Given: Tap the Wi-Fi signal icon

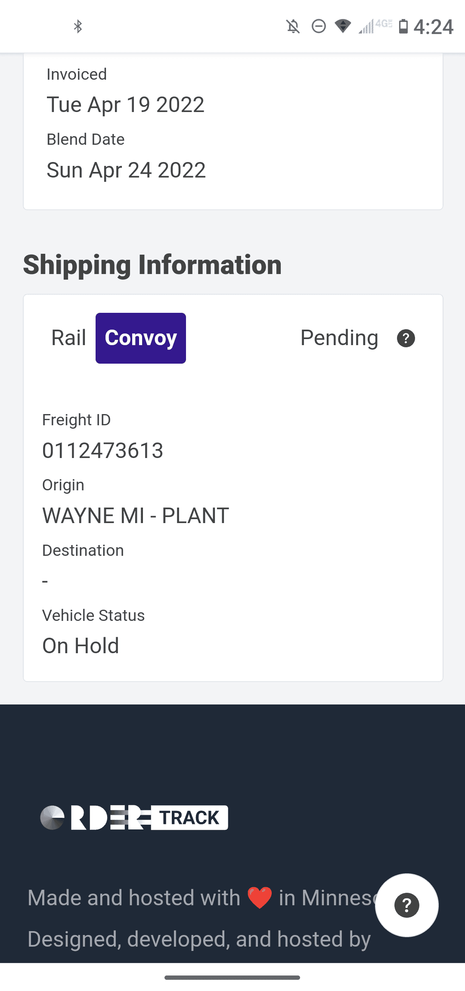Looking at the screenshot, I should pyautogui.click(x=343, y=26).
